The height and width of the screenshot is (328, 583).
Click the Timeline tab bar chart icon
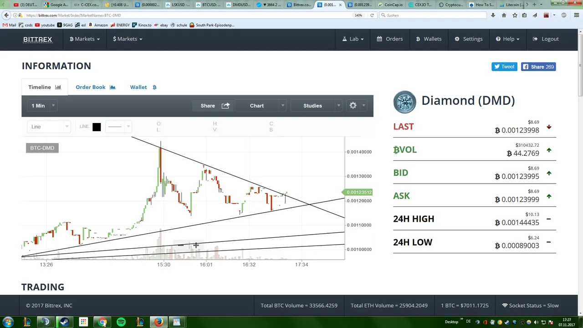click(x=58, y=87)
